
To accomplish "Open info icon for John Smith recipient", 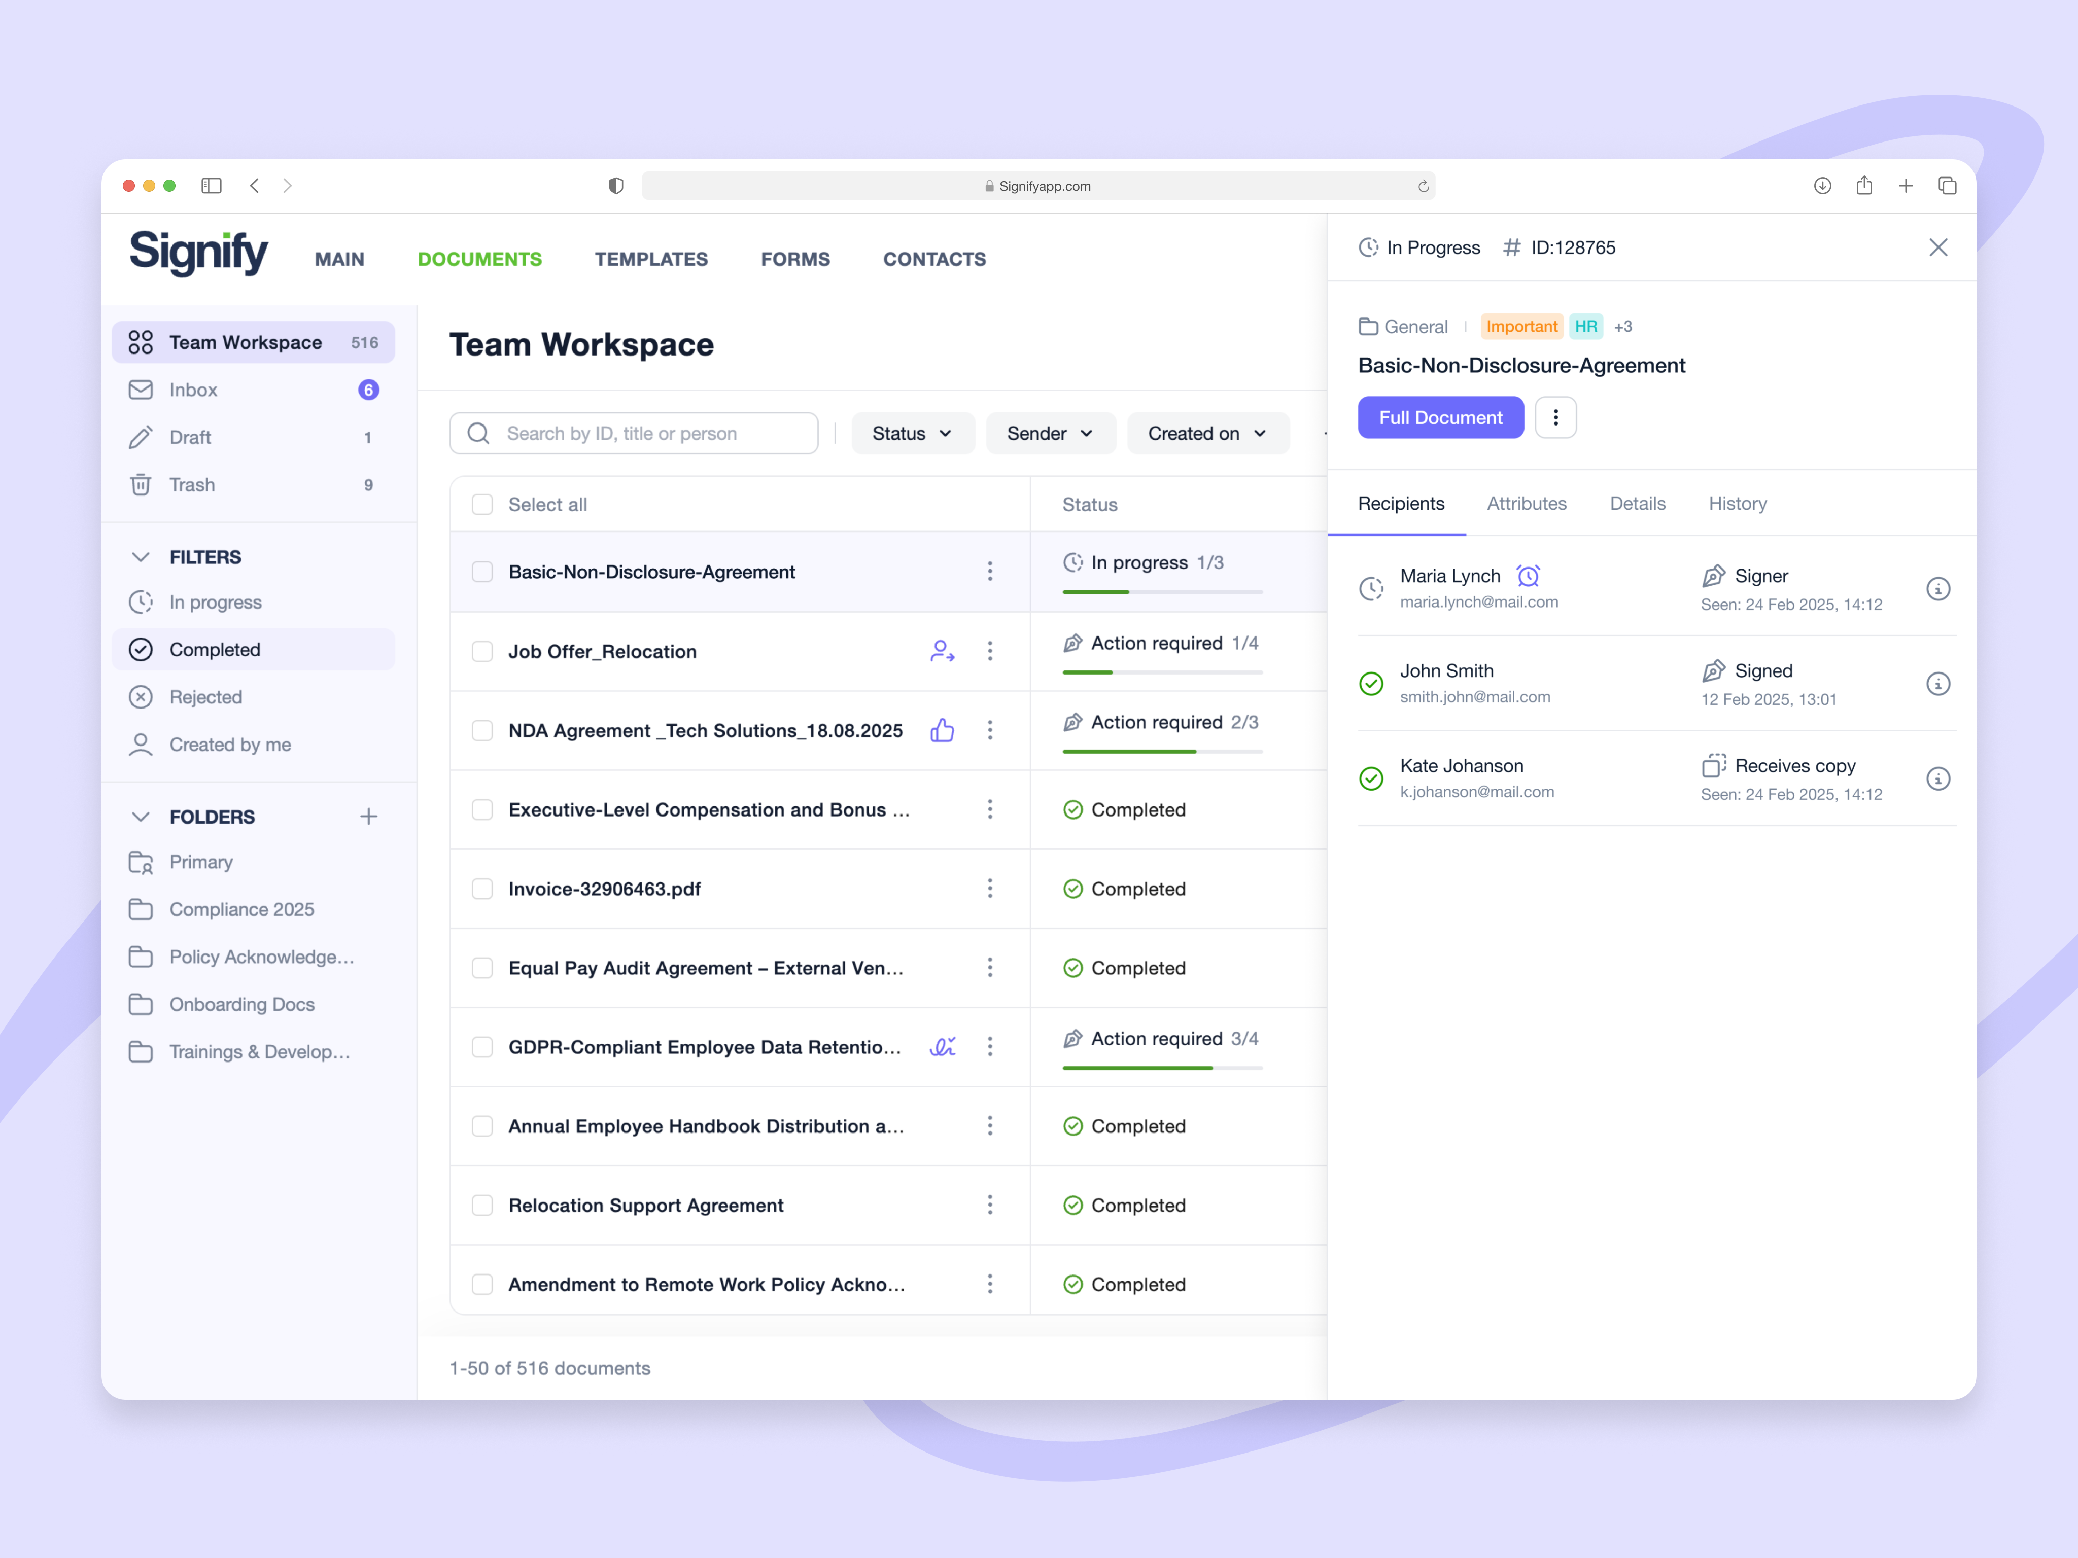I will tap(1937, 684).
